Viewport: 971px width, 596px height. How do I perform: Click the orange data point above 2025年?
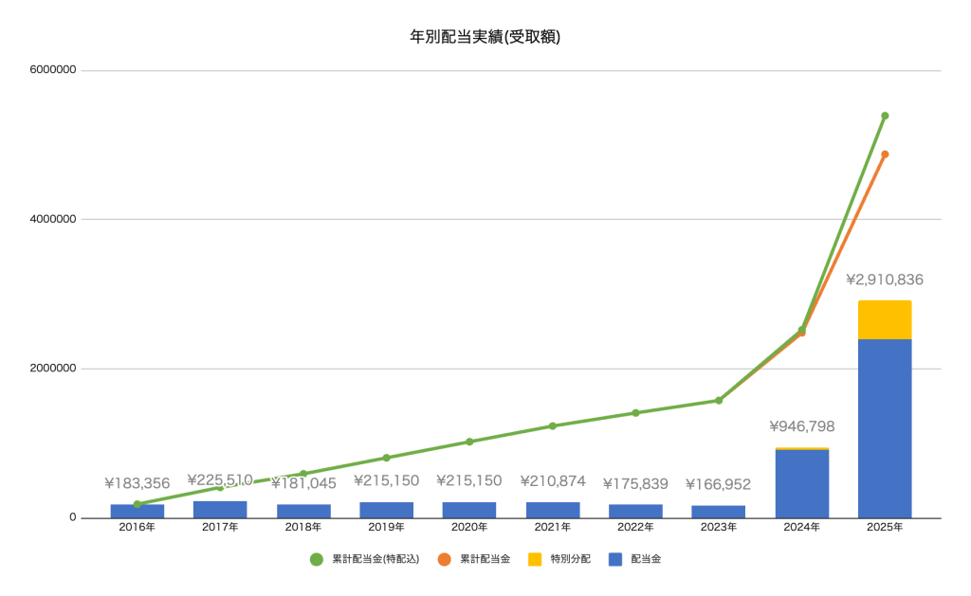(885, 154)
